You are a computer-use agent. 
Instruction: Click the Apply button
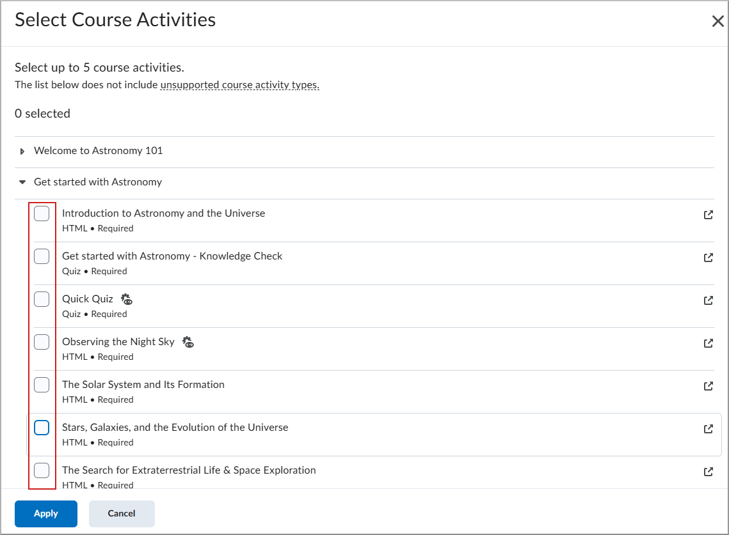[x=46, y=514]
